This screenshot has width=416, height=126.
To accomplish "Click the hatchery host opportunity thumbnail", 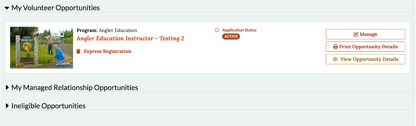I will 42,48.
